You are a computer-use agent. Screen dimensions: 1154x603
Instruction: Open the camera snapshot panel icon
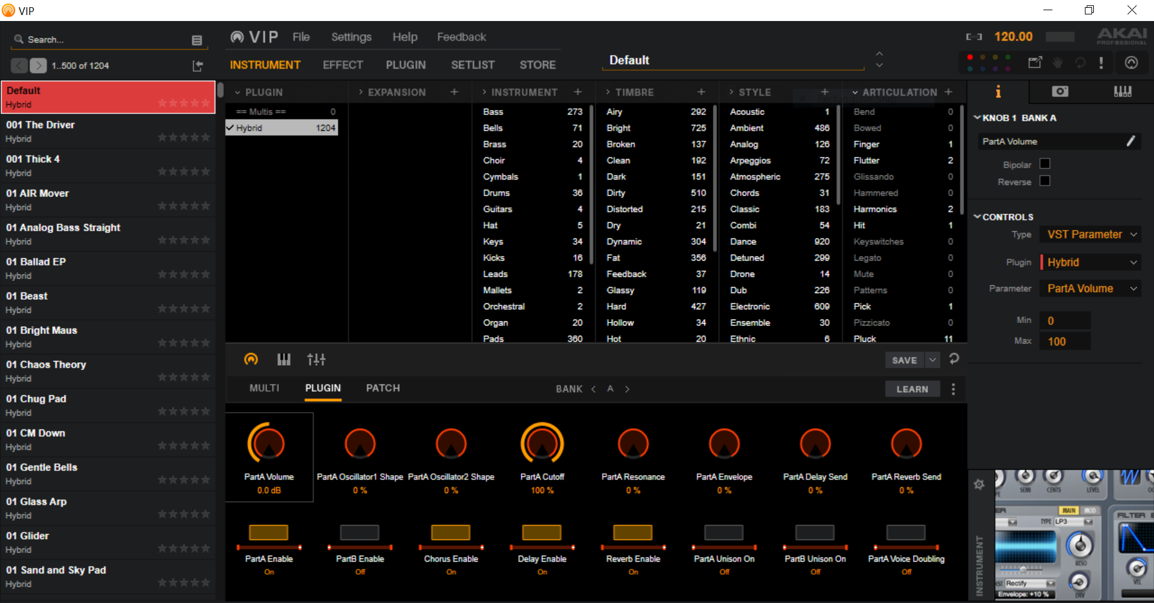point(1060,91)
